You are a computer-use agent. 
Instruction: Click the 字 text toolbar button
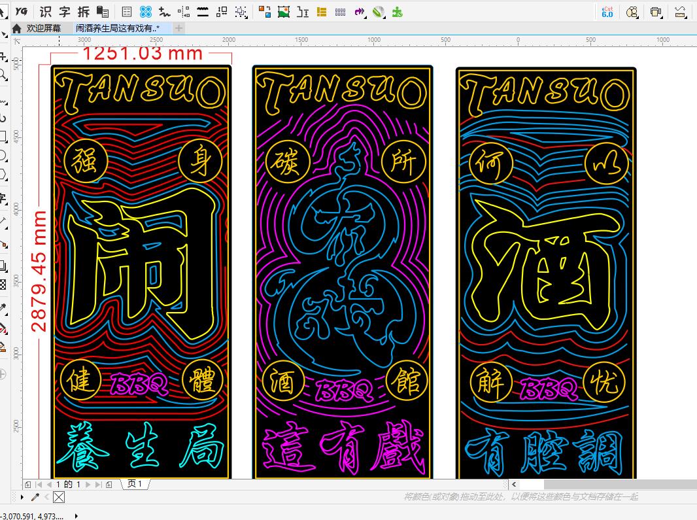pyautogui.click(x=65, y=12)
